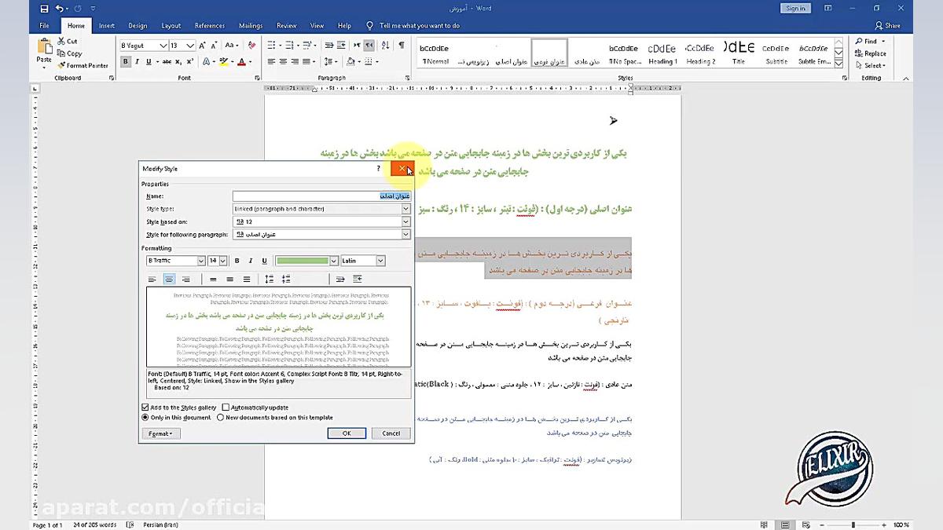Open the B Yagut font name dropdown in ribbon
Screen dimensions: 943x530
coord(163,46)
